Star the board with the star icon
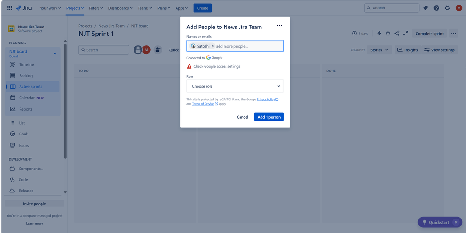466x233 pixels. [388, 33]
